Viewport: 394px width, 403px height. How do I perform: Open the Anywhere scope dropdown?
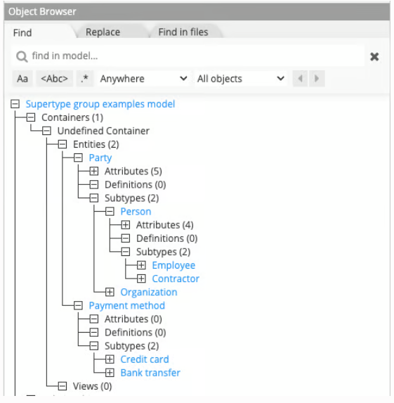coord(144,79)
